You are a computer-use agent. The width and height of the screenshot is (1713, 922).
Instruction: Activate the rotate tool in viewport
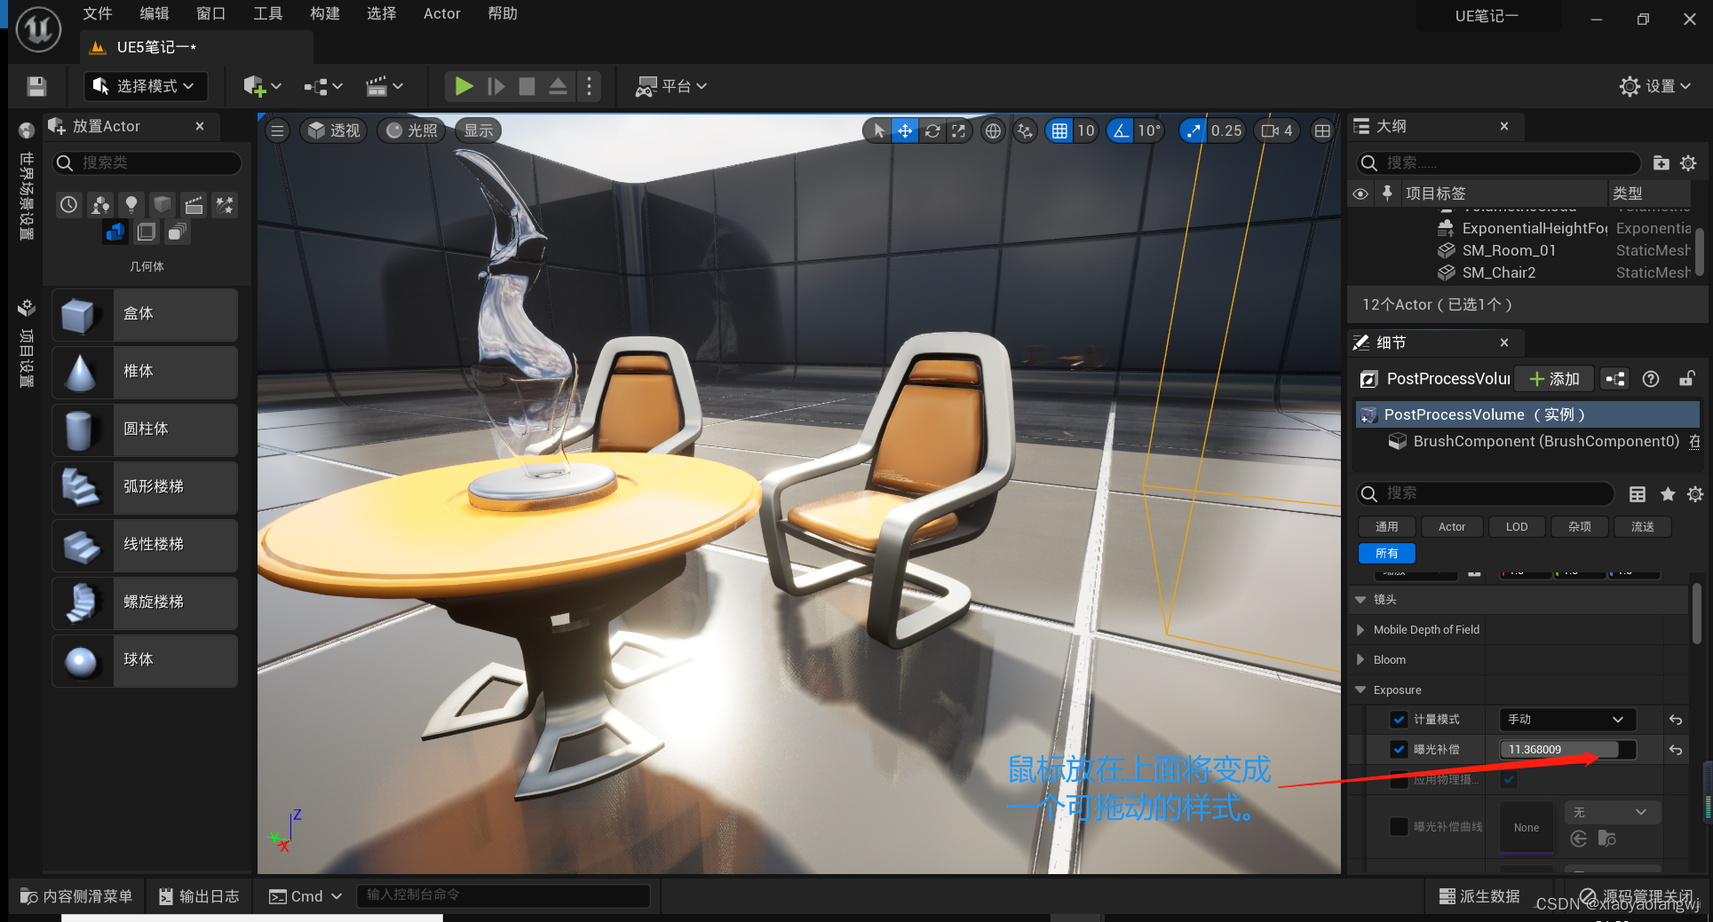932,131
